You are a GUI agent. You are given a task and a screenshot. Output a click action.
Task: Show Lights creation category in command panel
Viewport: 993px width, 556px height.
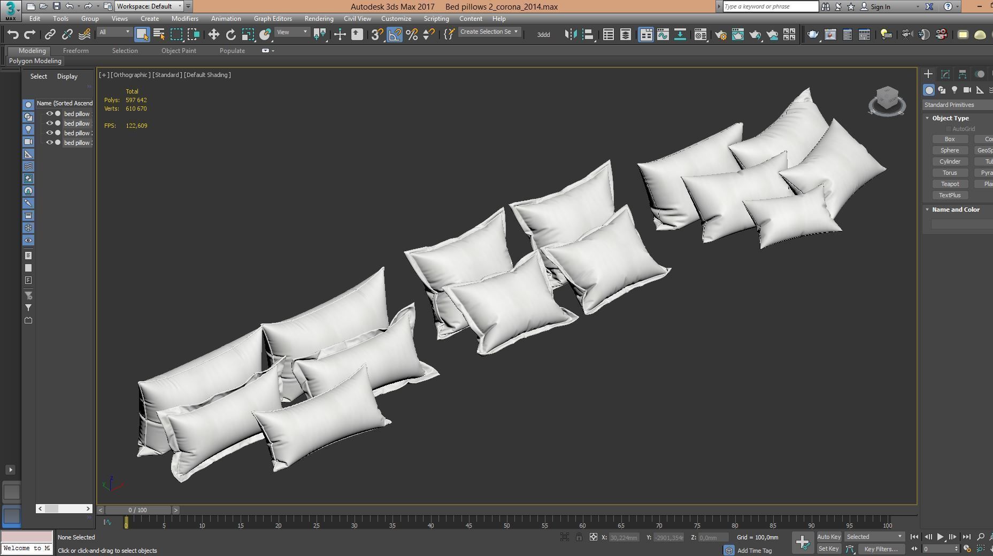point(954,90)
